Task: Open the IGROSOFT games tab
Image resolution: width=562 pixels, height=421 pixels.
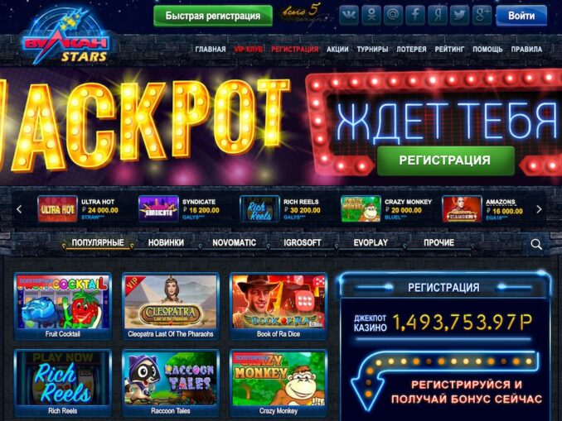Action: 303,242
